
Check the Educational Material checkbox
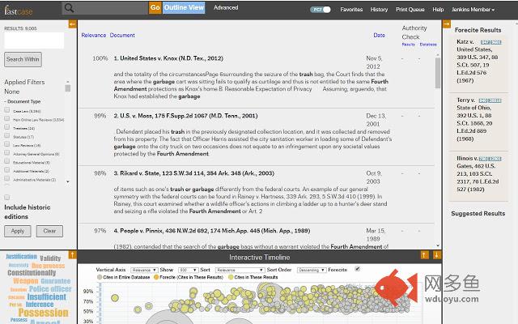pos(7,161)
